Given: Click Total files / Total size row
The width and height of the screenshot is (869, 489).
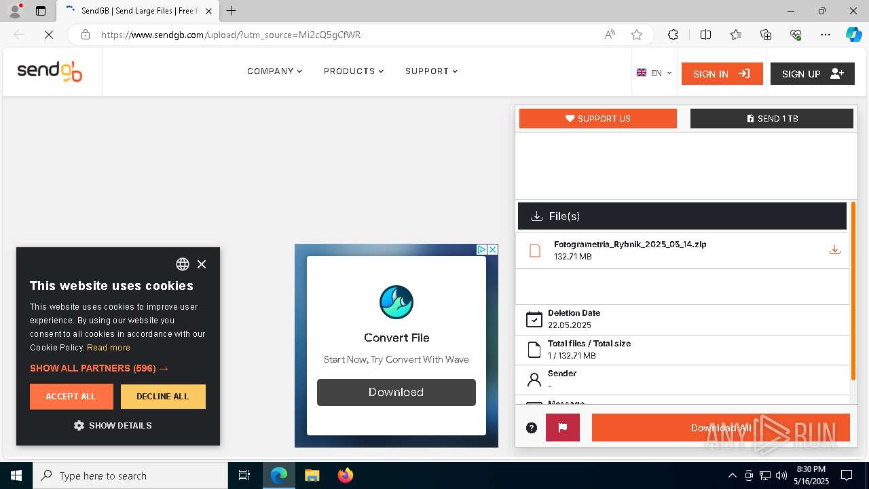Looking at the screenshot, I should [x=682, y=350].
